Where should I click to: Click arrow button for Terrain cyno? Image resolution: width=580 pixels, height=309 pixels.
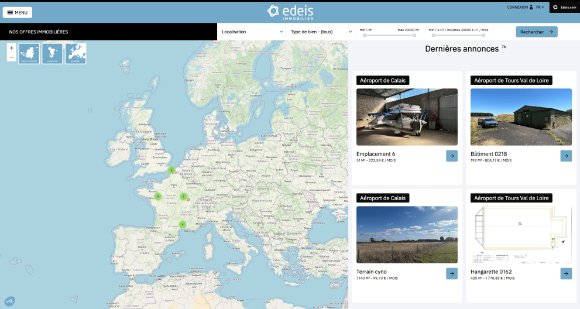coord(452,273)
